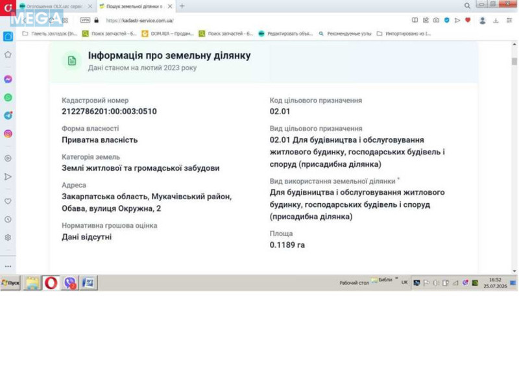Close the land plot search tab
Screen dimensions: 519x388
[170, 6]
